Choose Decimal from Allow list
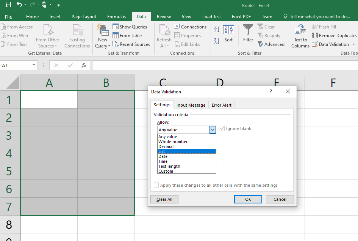 (x=186, y=146)
